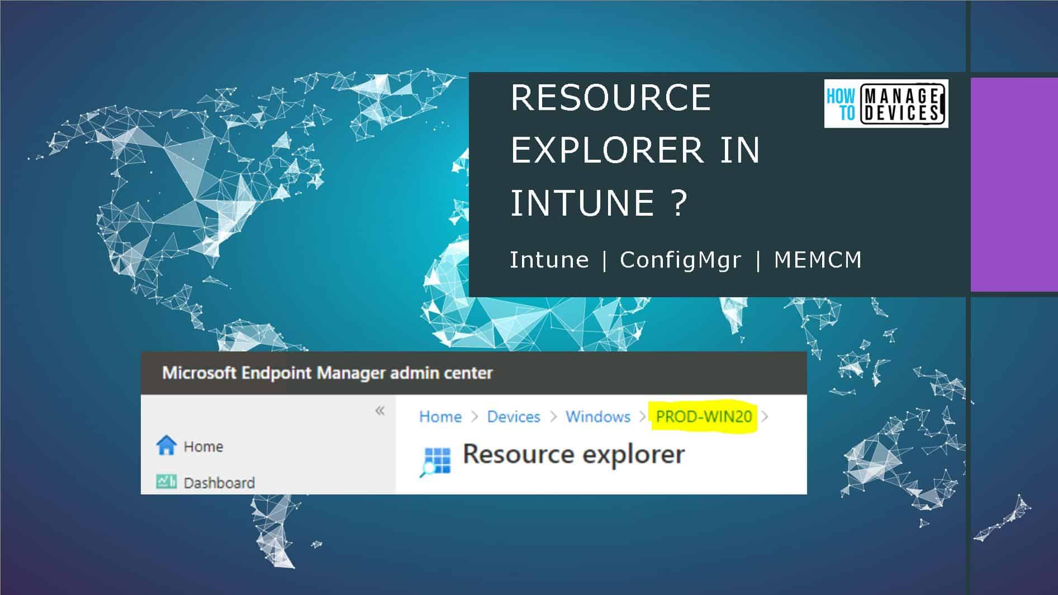The width and height of the screenshot is (1058, 595).
Task: Click the Resource explorer page title
Action: click(573, 454)
